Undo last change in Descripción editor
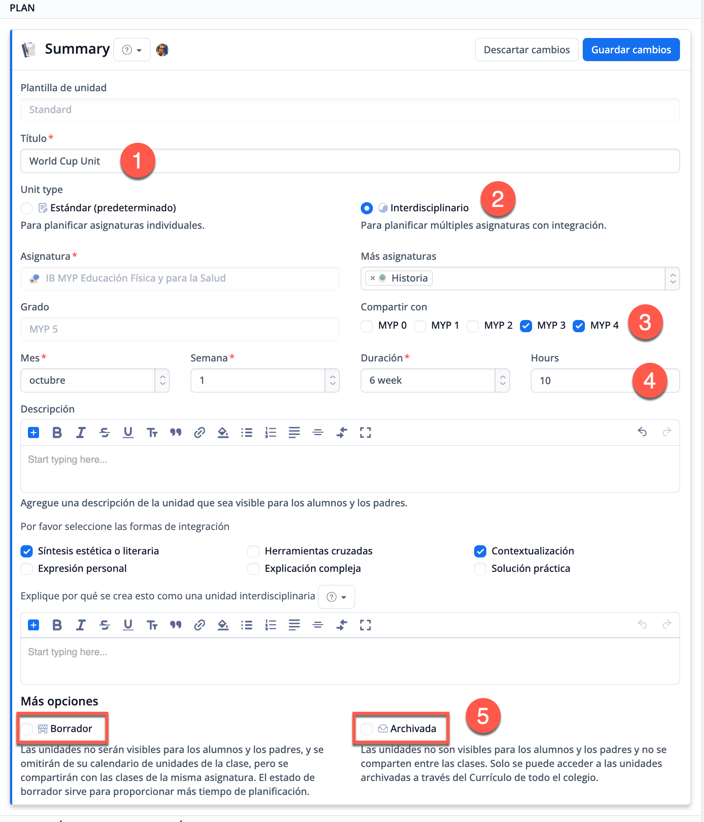 642,432
